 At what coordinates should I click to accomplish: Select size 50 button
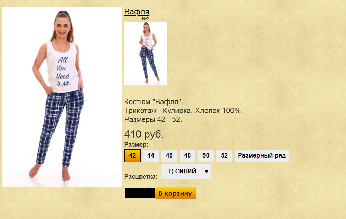pos(206,155)
